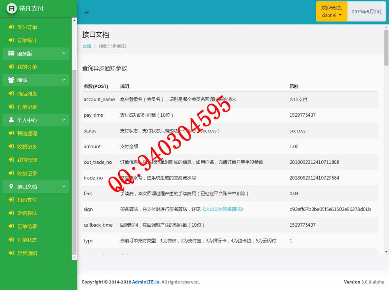This screenshot has width=389, height=290.
Task: Open 订单统计 in the sidebar
Action: pyautogui.click(x=27, y=40)
